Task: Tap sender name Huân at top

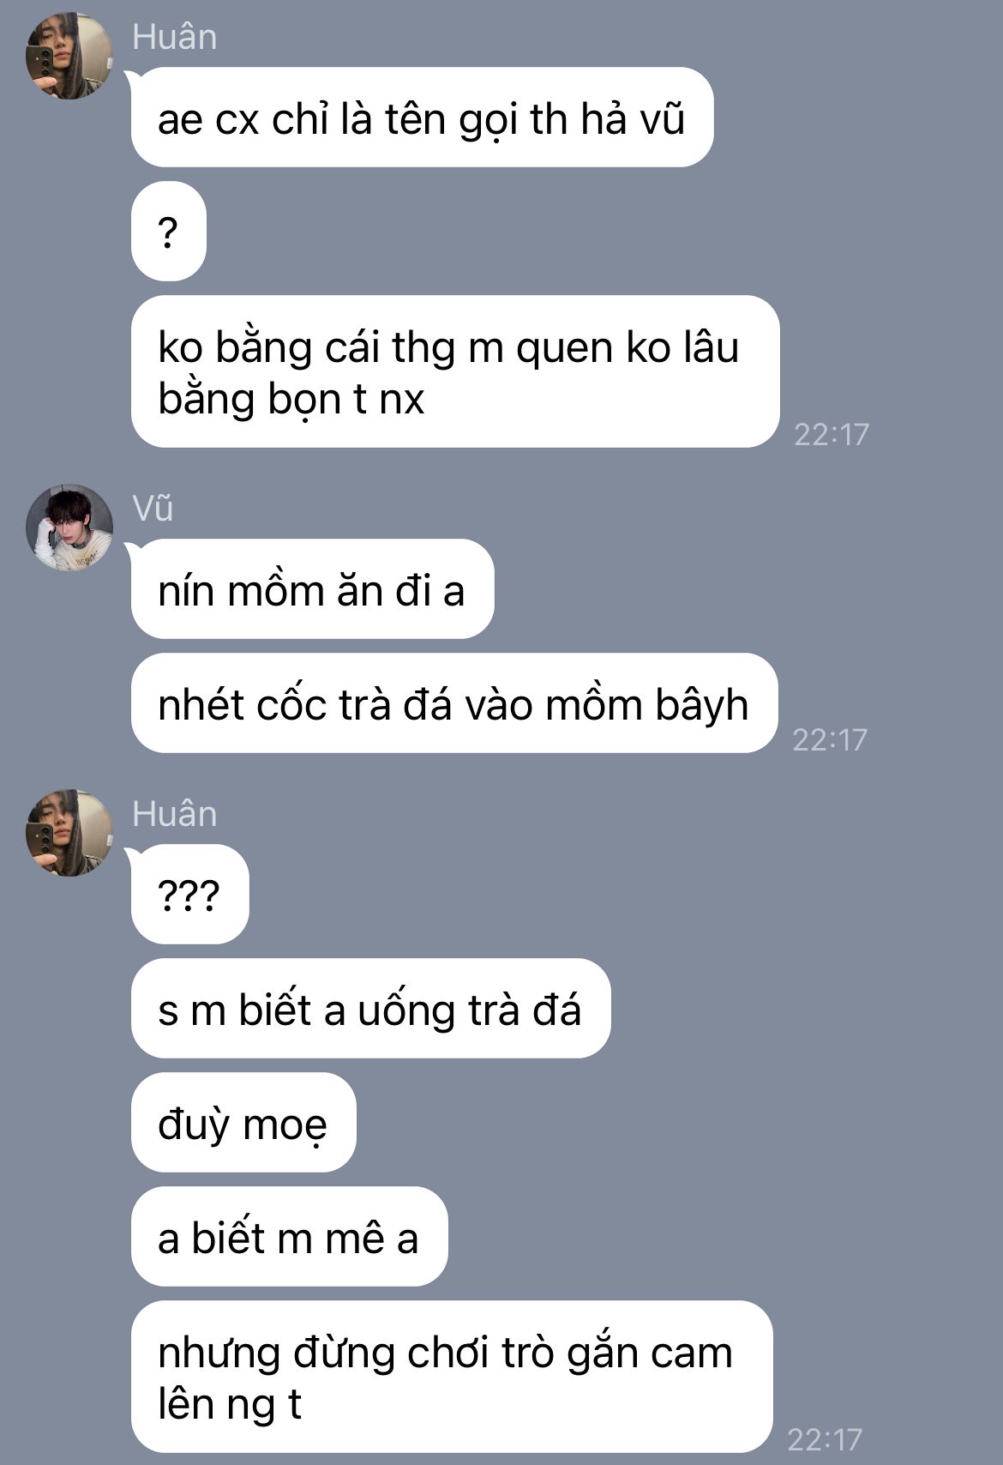Action: [174, 37]
